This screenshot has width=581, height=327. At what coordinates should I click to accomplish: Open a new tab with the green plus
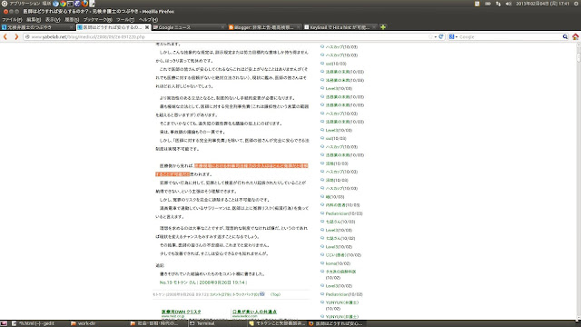[x=383, y=27]
